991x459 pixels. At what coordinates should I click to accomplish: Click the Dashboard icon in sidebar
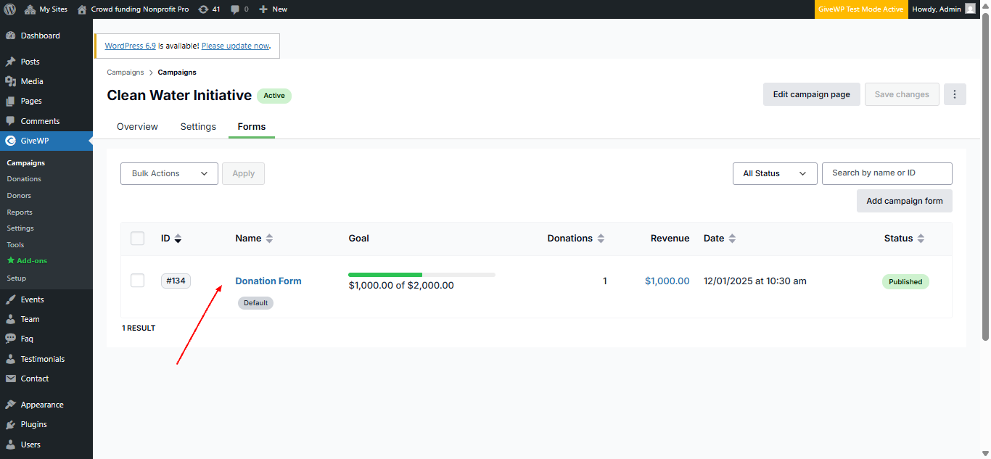[x=10, y=36]
